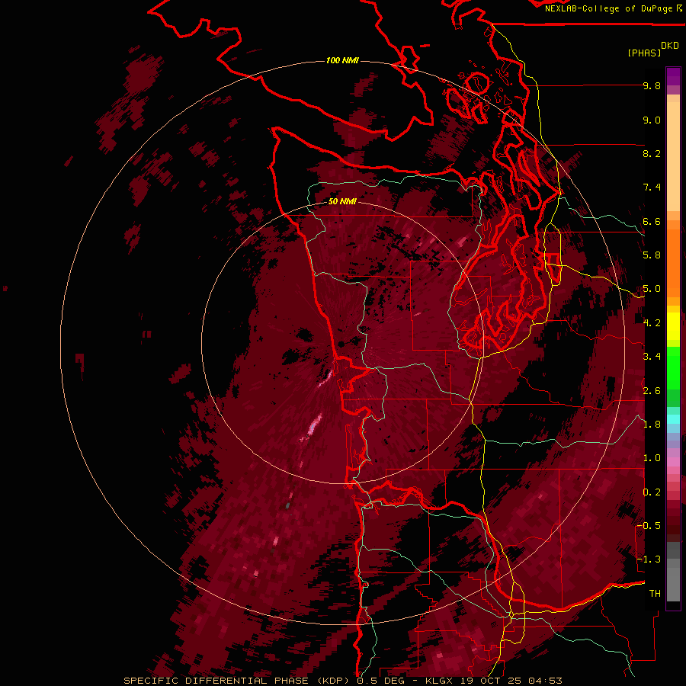Click the 50 NMI range ring label
This screenshot has height=686, width=686.
(x=342, y=201)
